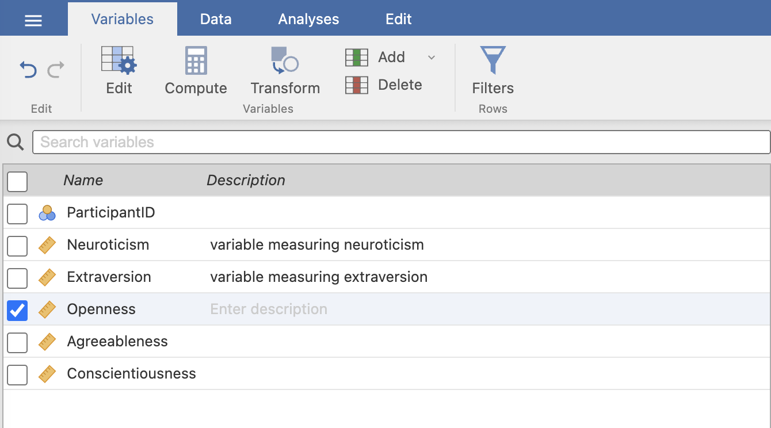Open the hamburger main menu
This screenshot has width=771, height=428.
point(33,20)
